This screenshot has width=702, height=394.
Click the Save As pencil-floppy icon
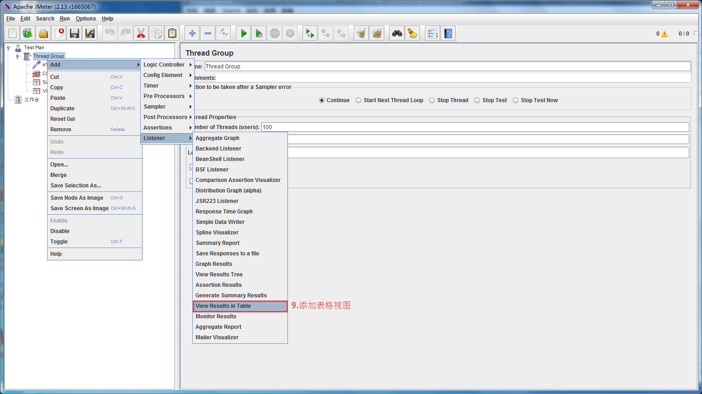(x=90, y=33)
